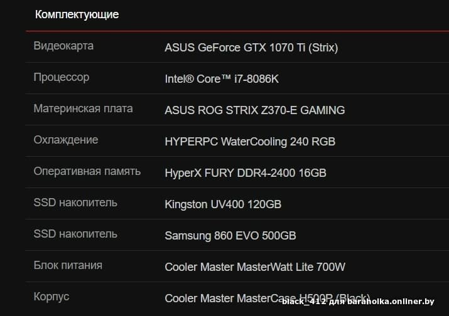Select the Процессор row label
The width and height of the screenshot is (449, 316).
(x=62, y=78)
